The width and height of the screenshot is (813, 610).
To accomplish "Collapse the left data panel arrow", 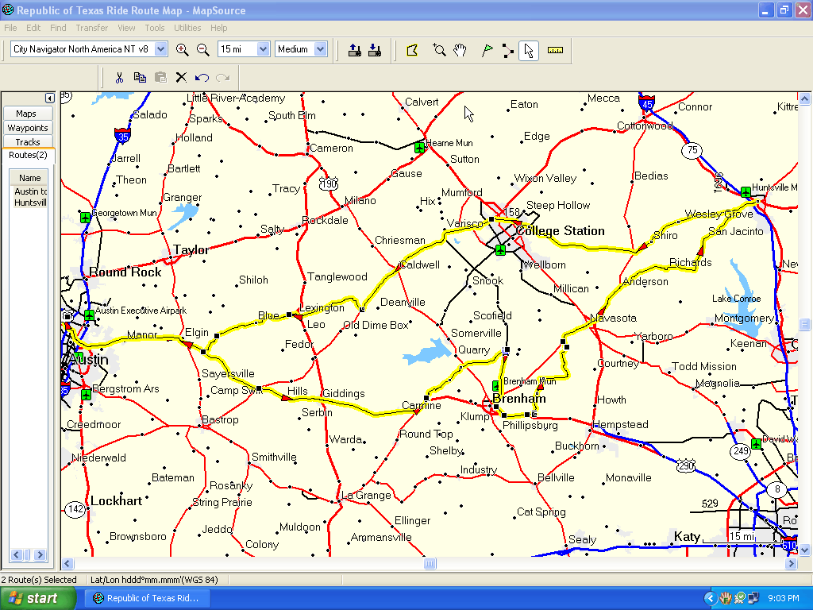I will (49, 98).
